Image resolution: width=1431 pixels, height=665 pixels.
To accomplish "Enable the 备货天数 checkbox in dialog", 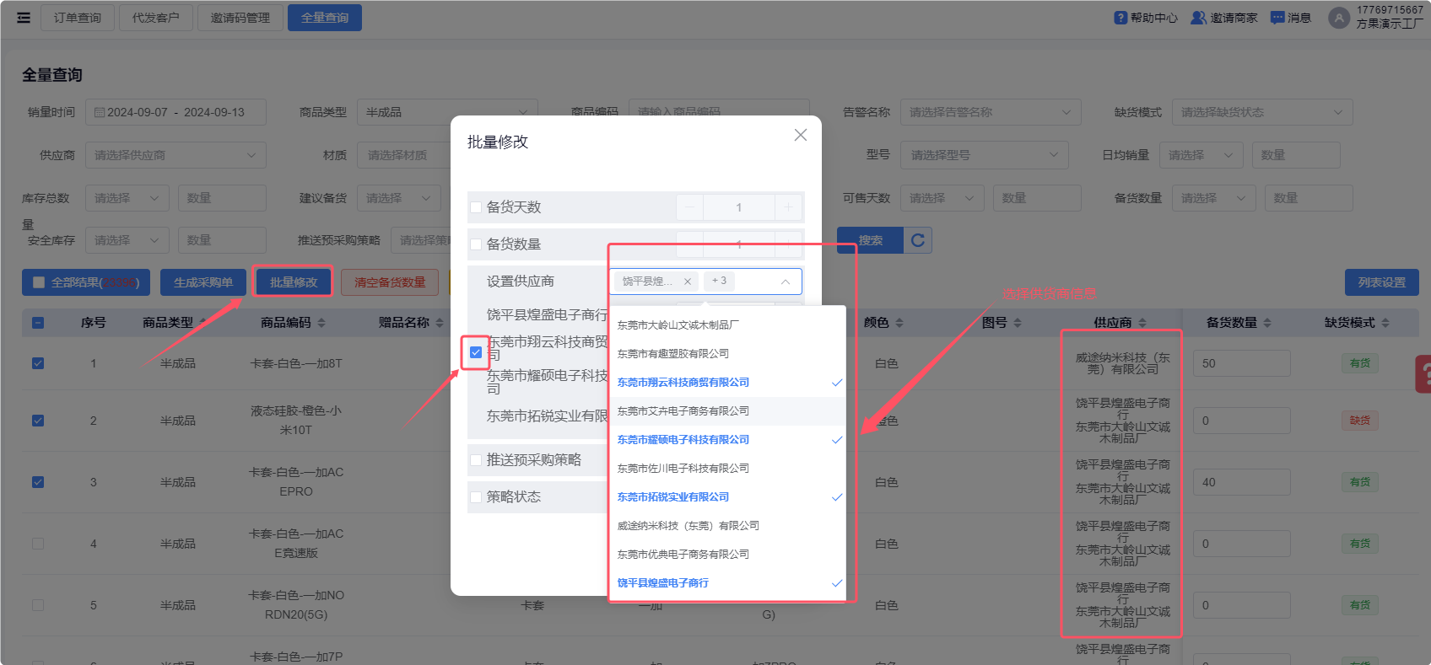I will click(476, 207).
